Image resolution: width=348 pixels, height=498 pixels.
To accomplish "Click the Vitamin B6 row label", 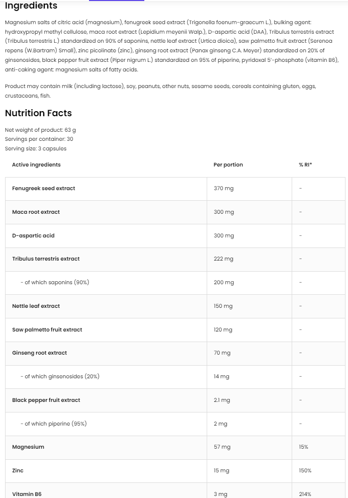I will pos(27,494).
